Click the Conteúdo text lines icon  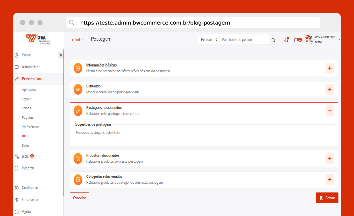tap(78, 89)
